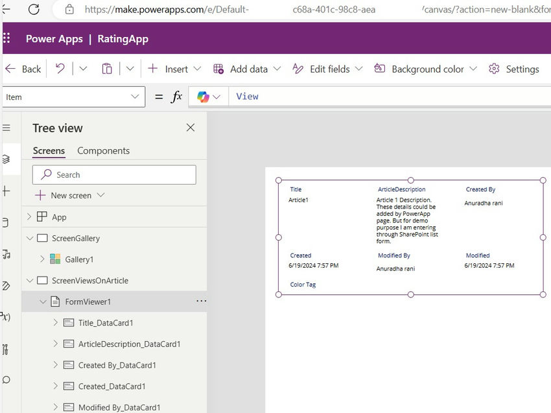This screenshot has width=551, height=413.
Task: Click the Back button
Action: [23, 69]
